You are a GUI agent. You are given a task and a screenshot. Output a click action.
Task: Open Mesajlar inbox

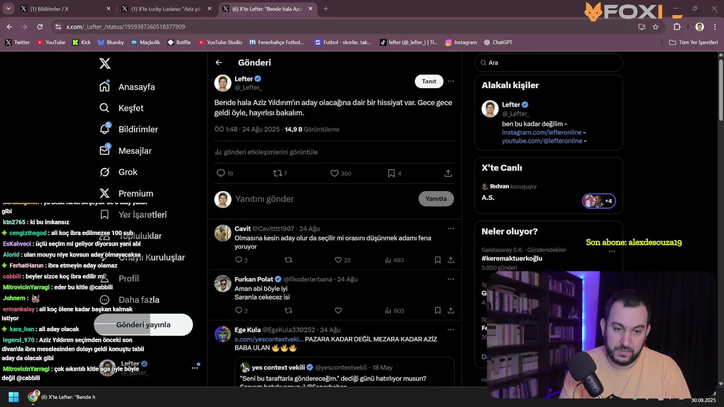125,151
